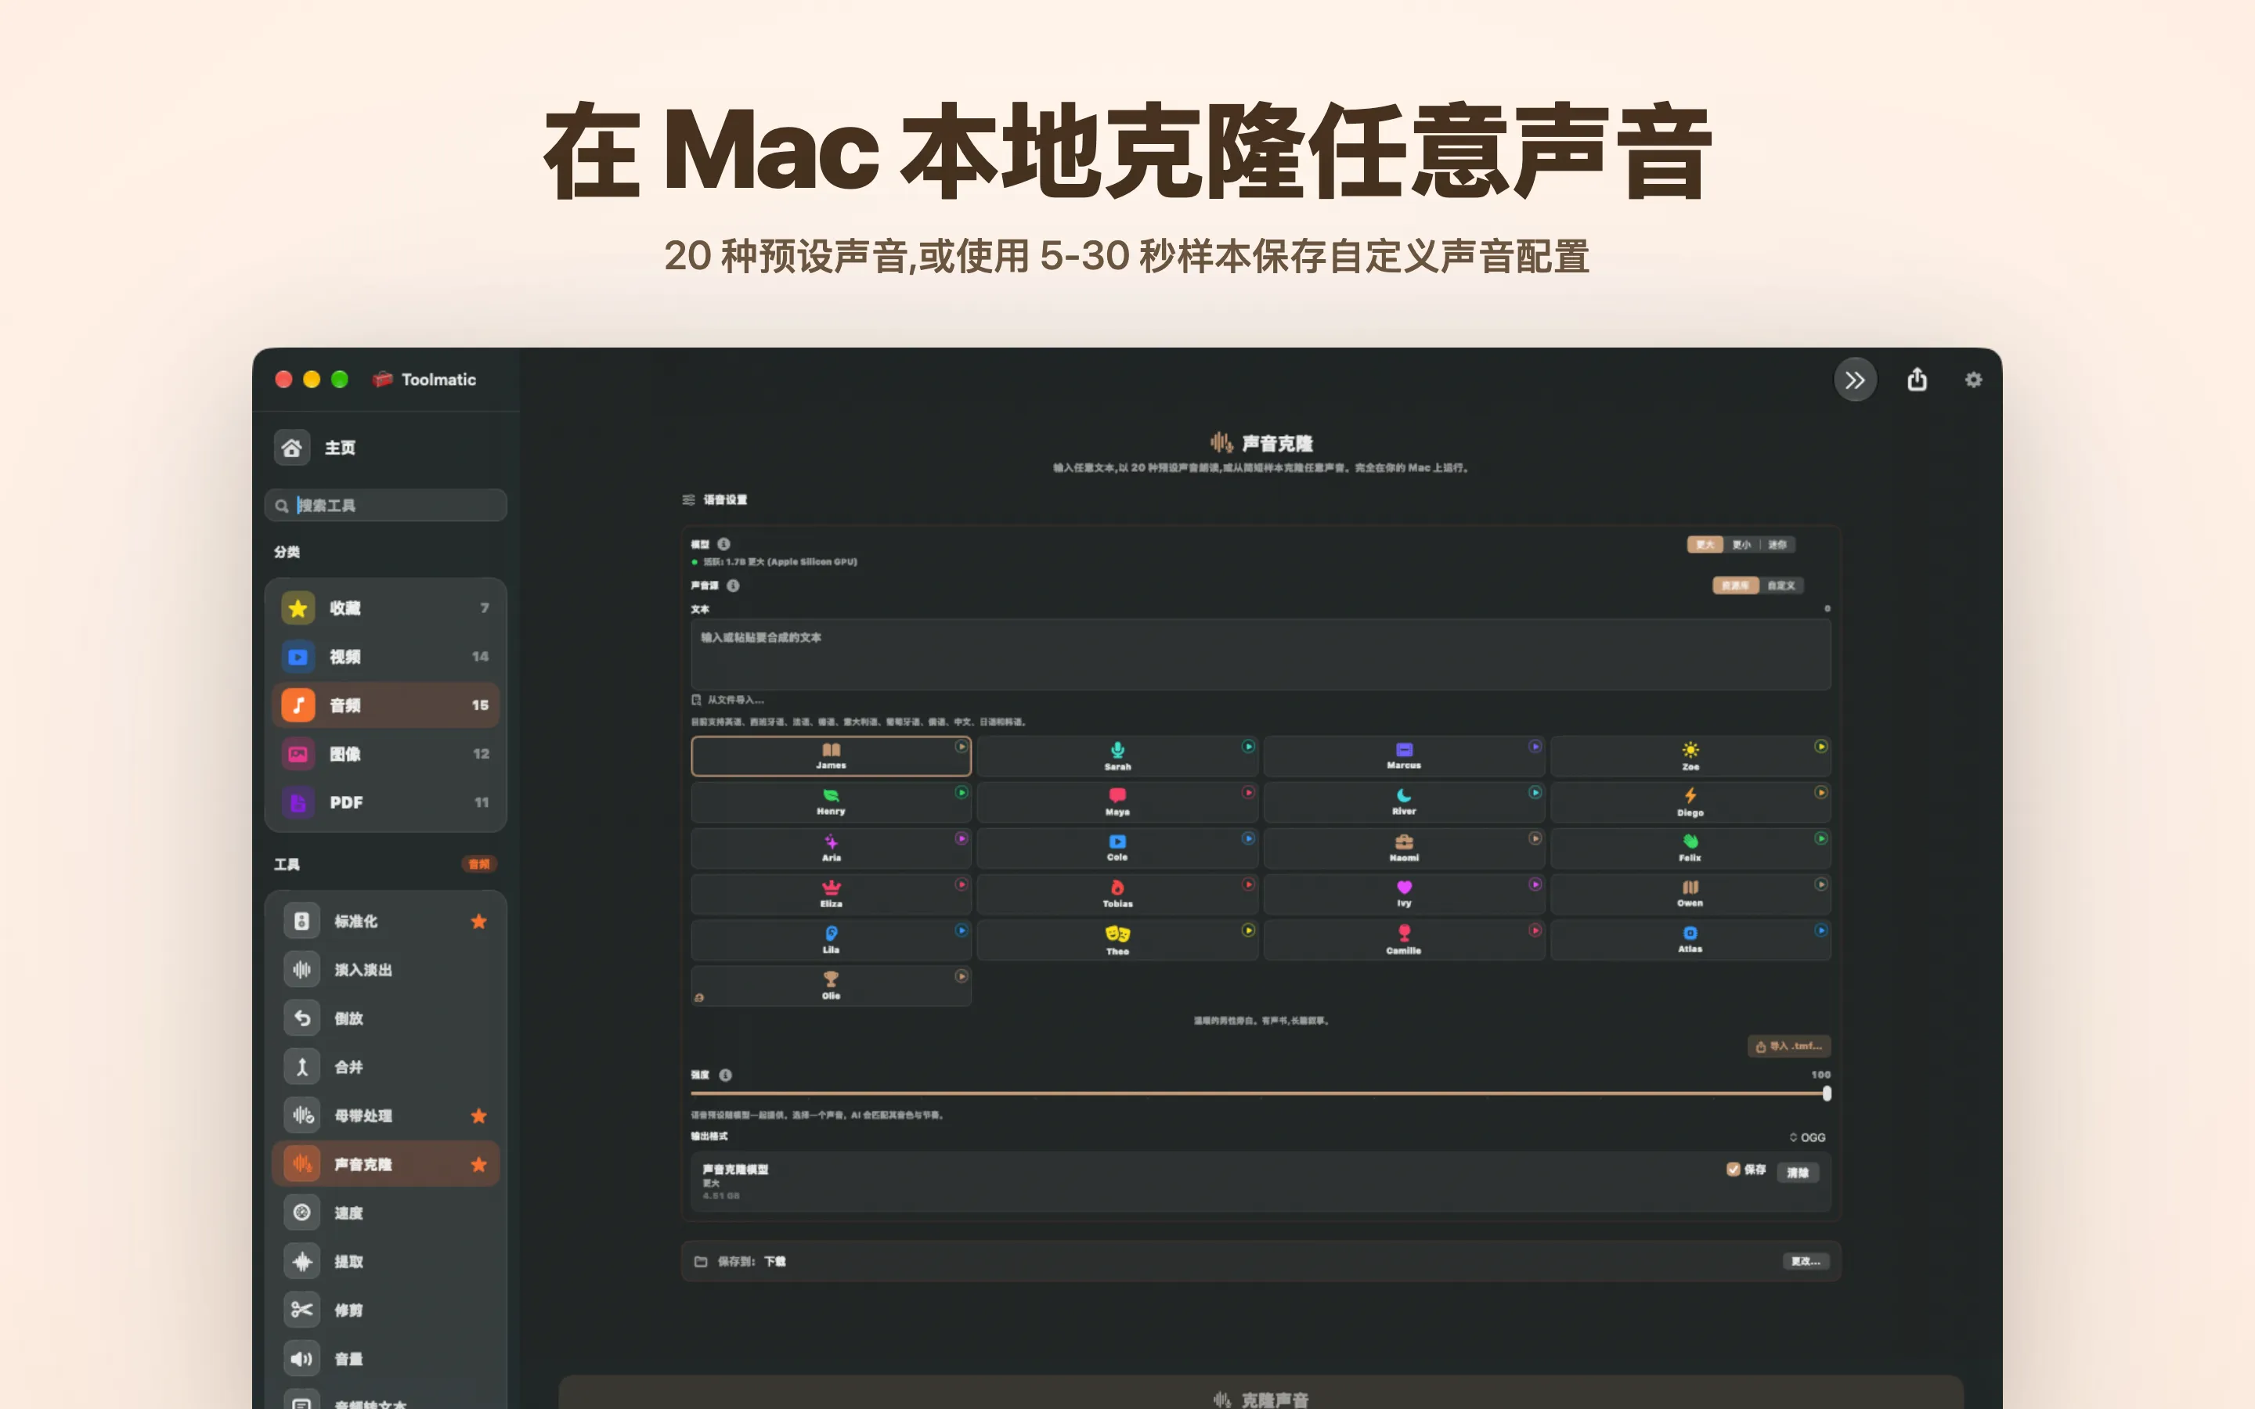Viewport: 2255px width, 1409px height.
Task: Toggle favorite star on 标准化
Action: [x=479, y=921]
